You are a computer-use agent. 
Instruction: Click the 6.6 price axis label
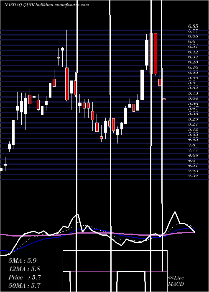click(192, 42)
